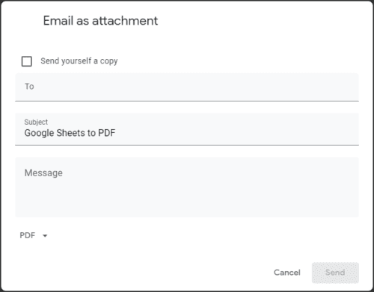Viewport: 374px width, 292px height.
Task: Click the 'PDF' format label
Action: (28, 235)
